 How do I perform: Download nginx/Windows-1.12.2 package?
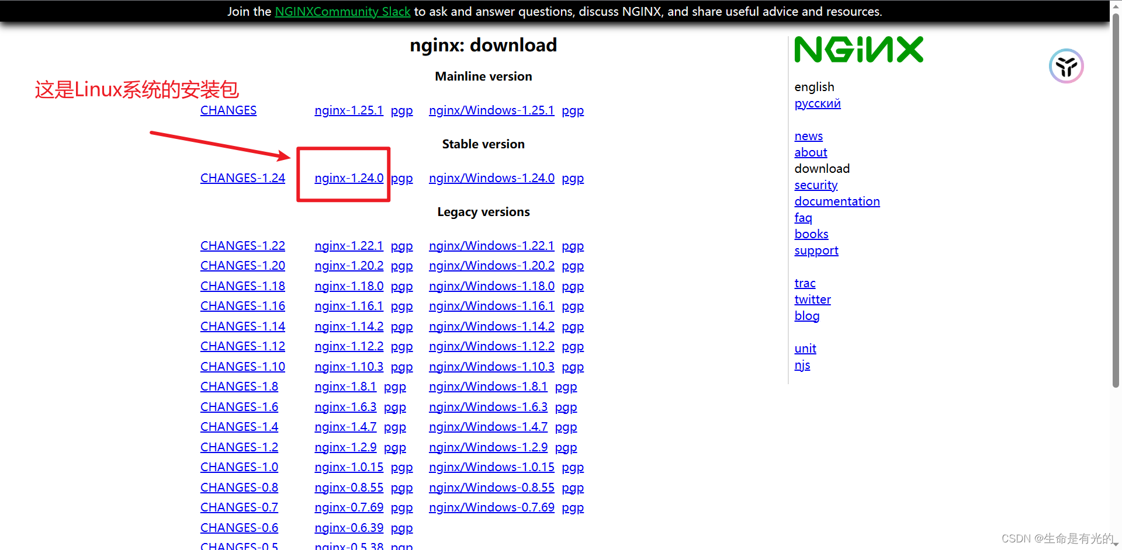tap(491, 346)
